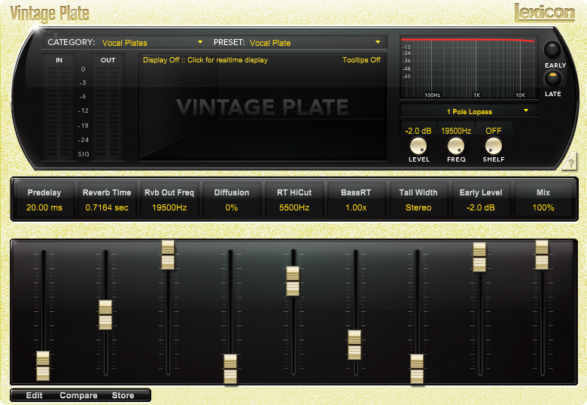This screenshot has height=405, width=587.
Task: Click the LEVEL knob
Action: coord(418,146)
